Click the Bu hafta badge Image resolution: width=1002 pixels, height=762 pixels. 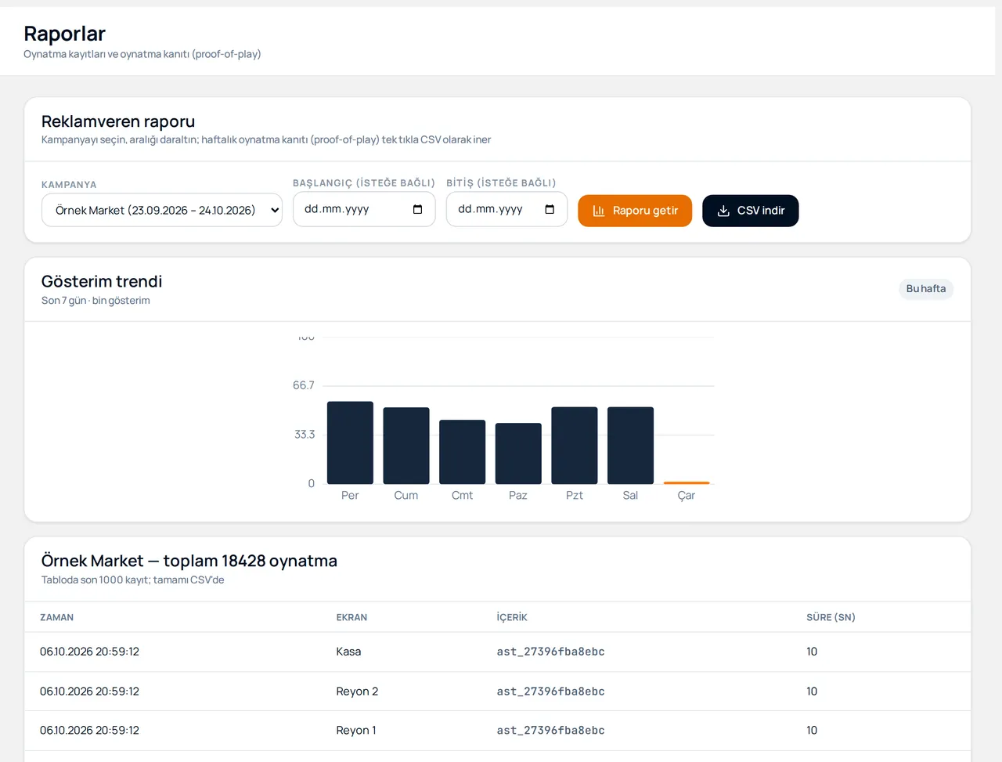pyautogui.click(x=925, y=288)
